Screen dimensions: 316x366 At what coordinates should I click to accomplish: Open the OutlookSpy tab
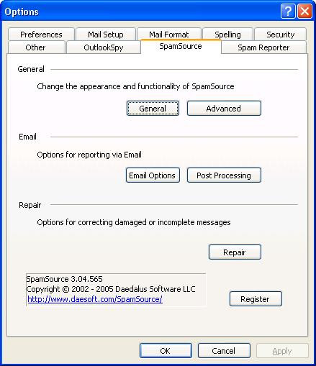click(x=104, y=47)
